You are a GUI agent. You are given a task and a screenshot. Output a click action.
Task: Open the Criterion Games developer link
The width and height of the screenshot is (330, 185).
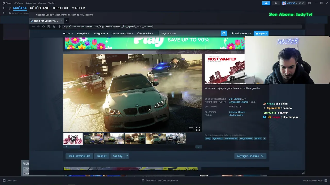click(237, 112)
